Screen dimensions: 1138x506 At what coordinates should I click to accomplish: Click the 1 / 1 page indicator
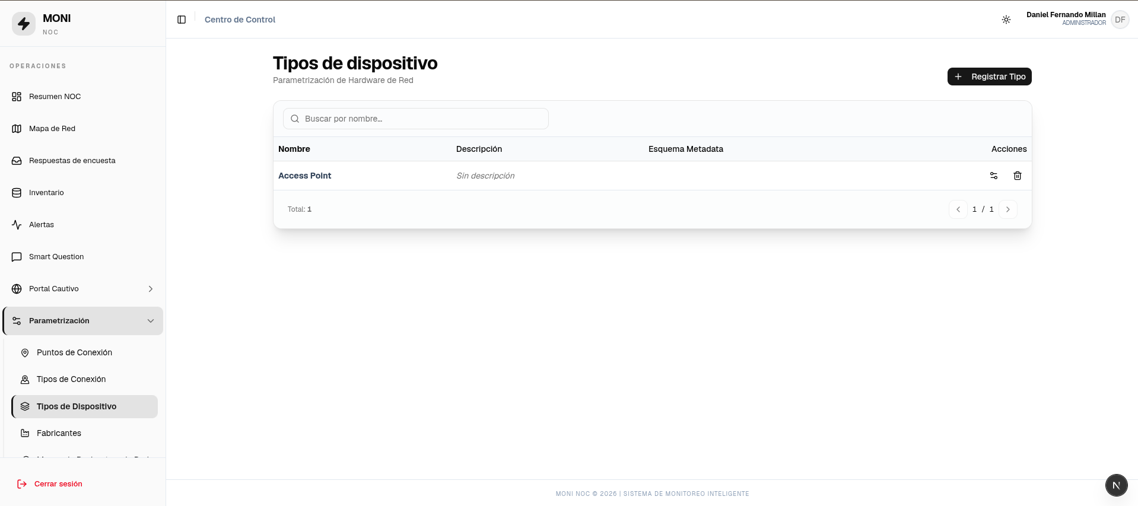click(x=983, y=209)
